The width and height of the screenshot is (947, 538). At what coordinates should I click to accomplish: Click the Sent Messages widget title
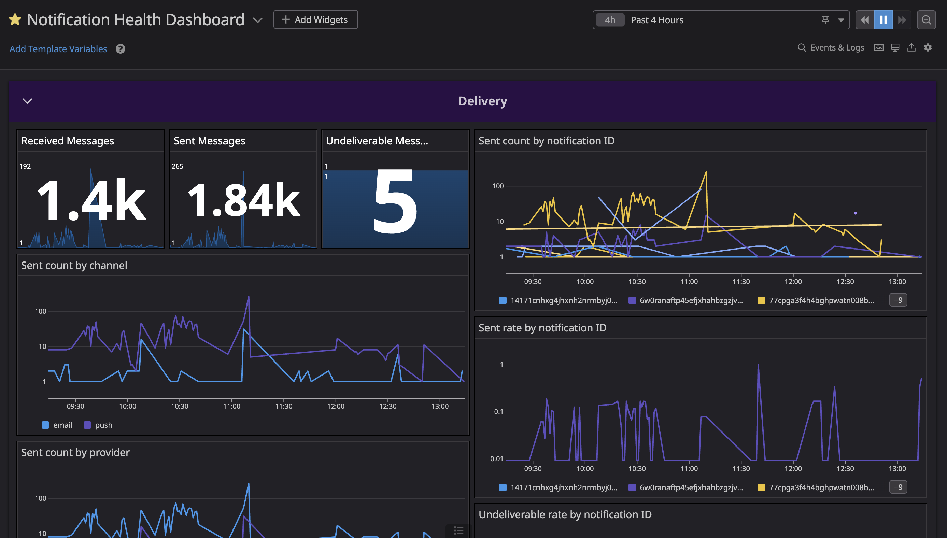click(x=210, y=141)
